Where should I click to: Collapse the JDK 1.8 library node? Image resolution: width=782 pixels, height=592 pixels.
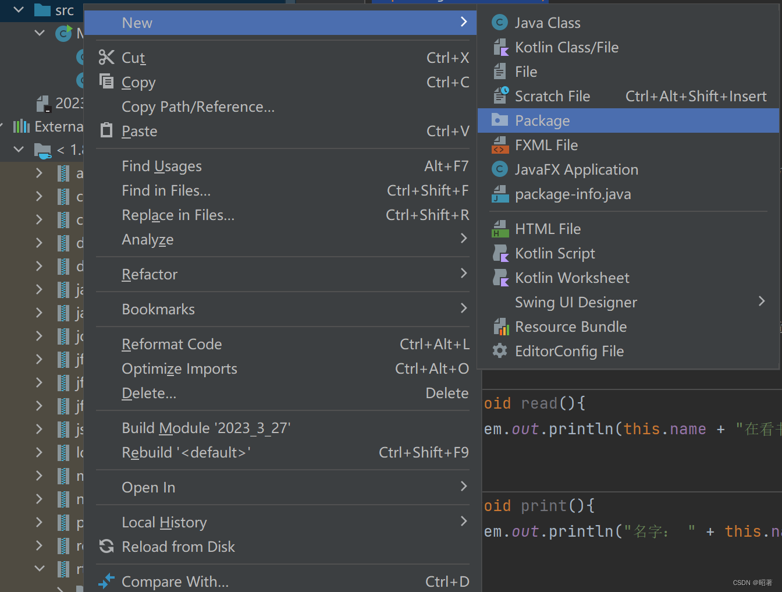19,150
